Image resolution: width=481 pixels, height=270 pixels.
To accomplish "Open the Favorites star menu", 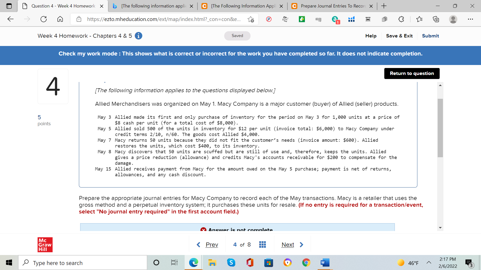I will [420, 19].
